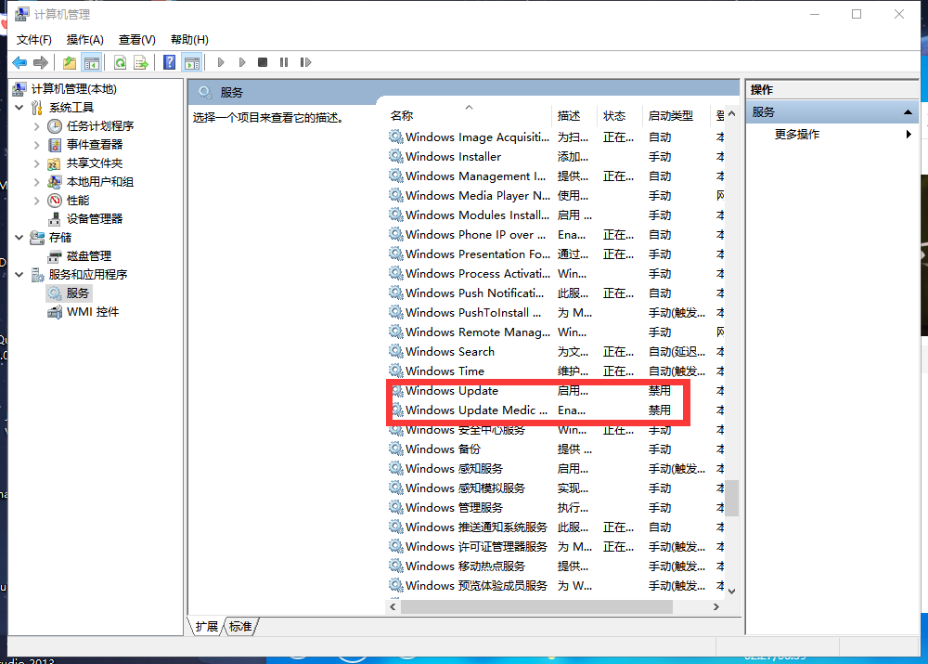Image resolution: width=928 pixels, height=664 pixels.
Task: Click the services list scroll up arrow
Action: click(732, 113)
